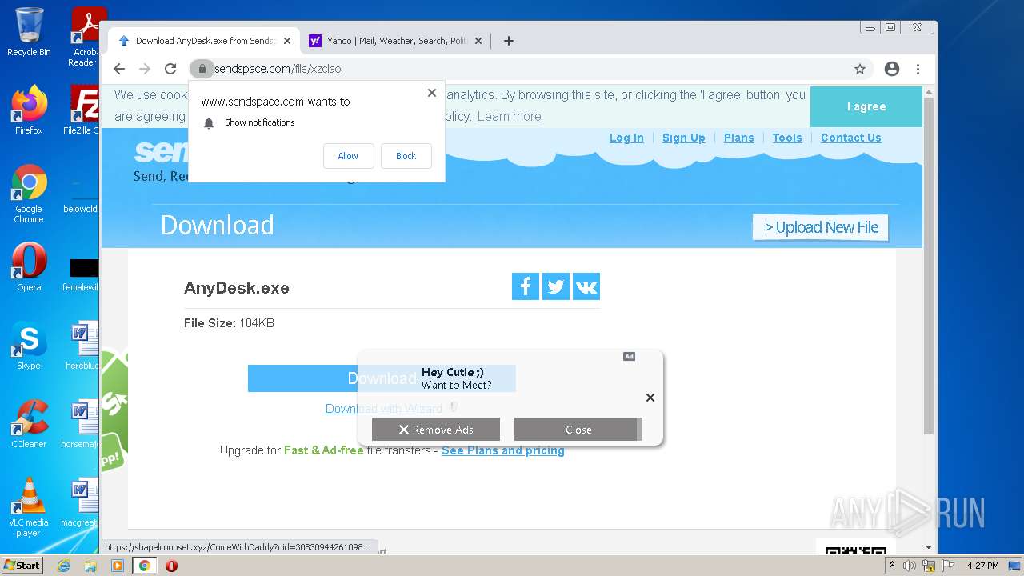
Task: Open See Plans and pricing link
Action: (503, 450)
